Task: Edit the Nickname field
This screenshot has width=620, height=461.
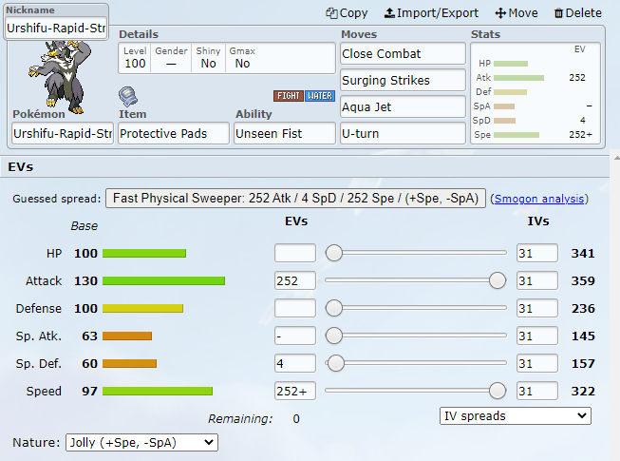Action: [56, 28]
